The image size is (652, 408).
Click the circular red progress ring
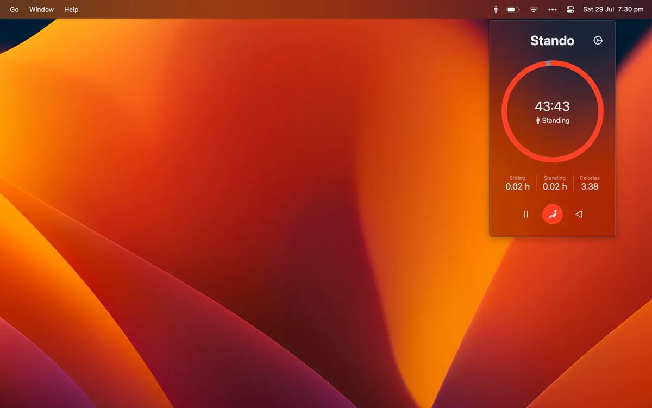[553, 111]
